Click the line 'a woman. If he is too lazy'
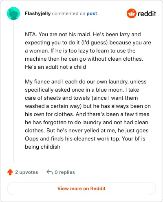163x202 pixels. (x=80, y=51)
